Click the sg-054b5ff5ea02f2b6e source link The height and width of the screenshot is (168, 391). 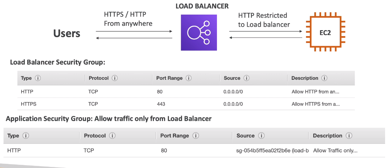[x=272, y=151]
